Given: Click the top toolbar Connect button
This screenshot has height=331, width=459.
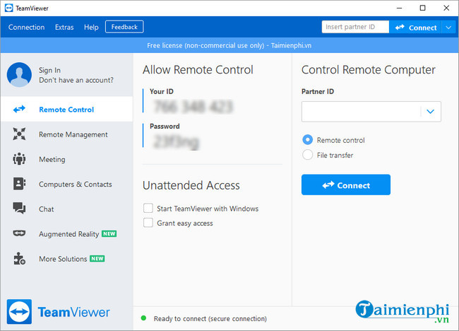Looking at the screenshot, I should pos(416,28).
